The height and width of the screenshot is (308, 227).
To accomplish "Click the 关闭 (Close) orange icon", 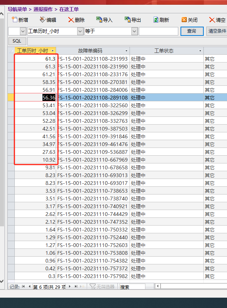I will pos(184,20).
